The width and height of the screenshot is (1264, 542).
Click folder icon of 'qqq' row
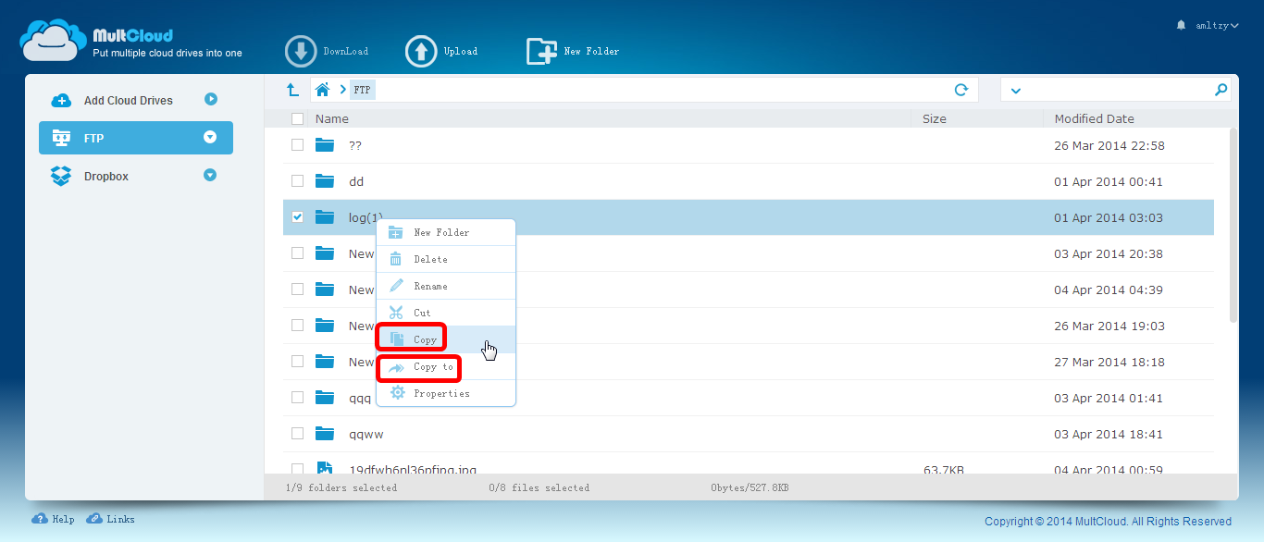point(324,398)
